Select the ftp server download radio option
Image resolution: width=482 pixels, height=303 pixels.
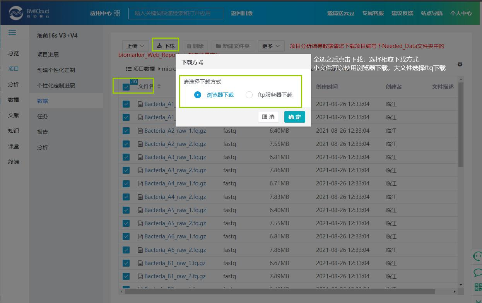(249, 95)
